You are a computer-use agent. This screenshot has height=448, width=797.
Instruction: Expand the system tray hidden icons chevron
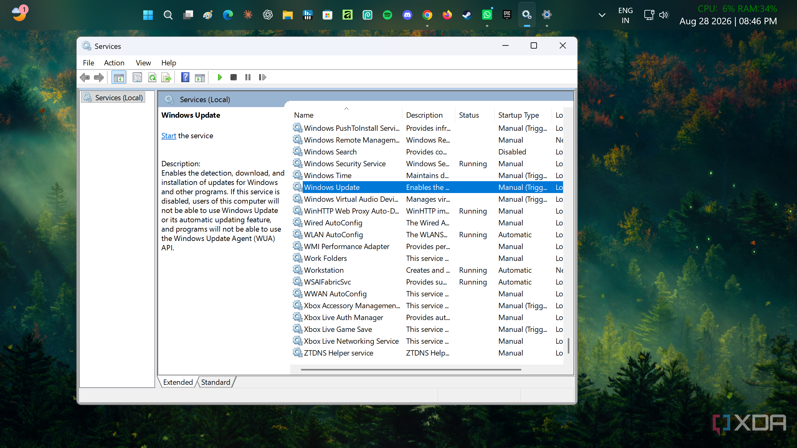(602, 15)
